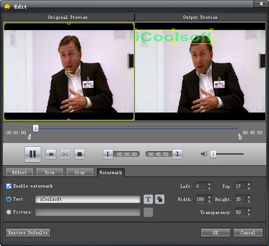
Task: Select the Text watermark radio button
Action: pos(9,199)
